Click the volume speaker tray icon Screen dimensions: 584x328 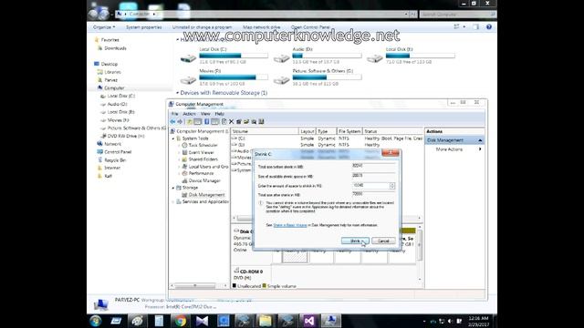pos(450,321)
